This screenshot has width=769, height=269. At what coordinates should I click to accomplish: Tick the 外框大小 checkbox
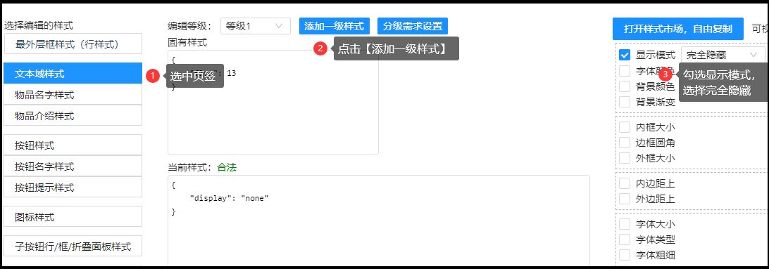point(625,158)
